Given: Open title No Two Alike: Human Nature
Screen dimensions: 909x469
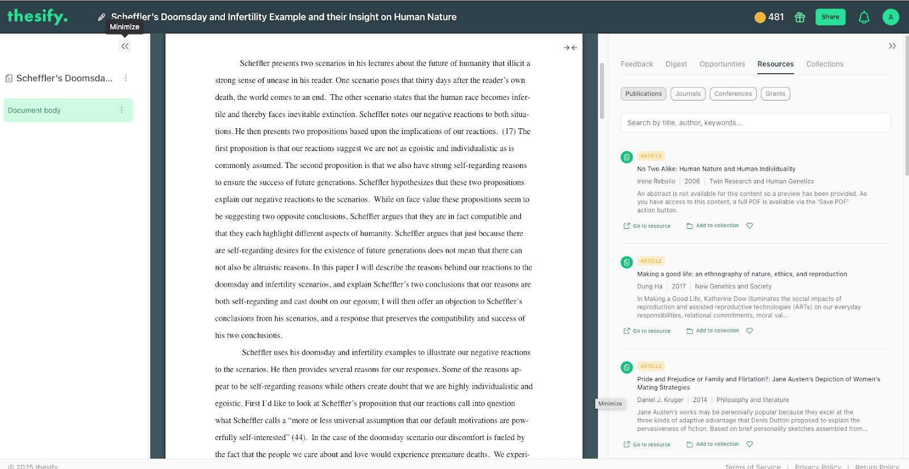Looking at the screenshot, I should (x=716, y=169).
